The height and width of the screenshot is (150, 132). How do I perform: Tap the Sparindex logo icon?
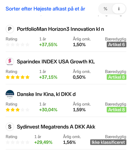pos(10,61)
